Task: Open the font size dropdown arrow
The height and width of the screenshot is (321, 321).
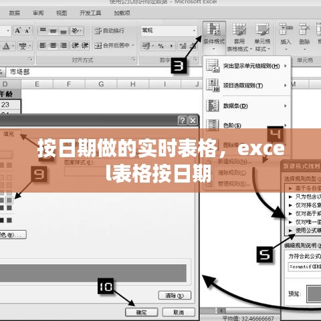Action: (x=8, y=31)
